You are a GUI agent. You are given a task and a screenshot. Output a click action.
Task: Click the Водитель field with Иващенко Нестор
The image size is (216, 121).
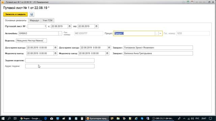click(29, 41)
